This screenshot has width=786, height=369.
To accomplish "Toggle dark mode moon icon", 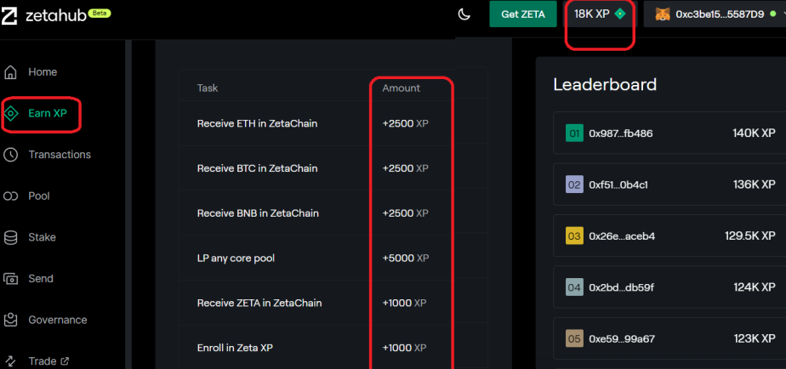I will tap(464, 14).
